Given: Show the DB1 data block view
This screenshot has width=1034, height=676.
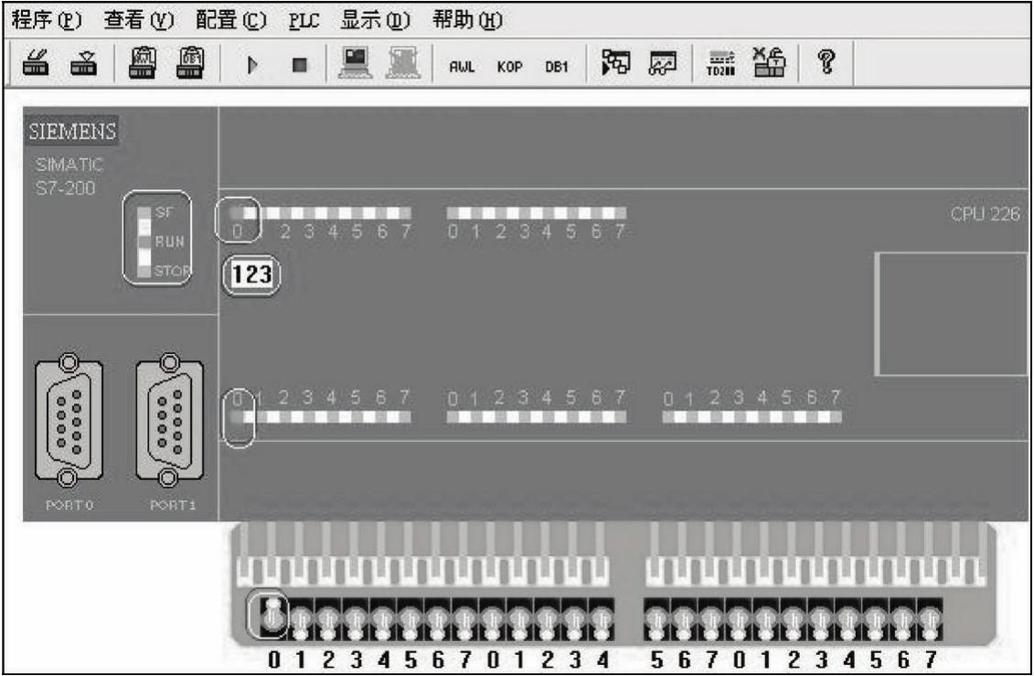Looking at the screenshot, I should pyautogui.click(x=557, y=67).
